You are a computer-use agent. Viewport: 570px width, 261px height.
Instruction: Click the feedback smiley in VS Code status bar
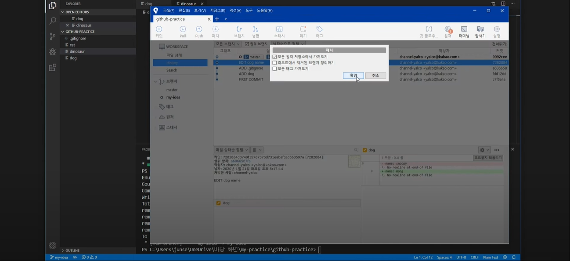[505, 257]
